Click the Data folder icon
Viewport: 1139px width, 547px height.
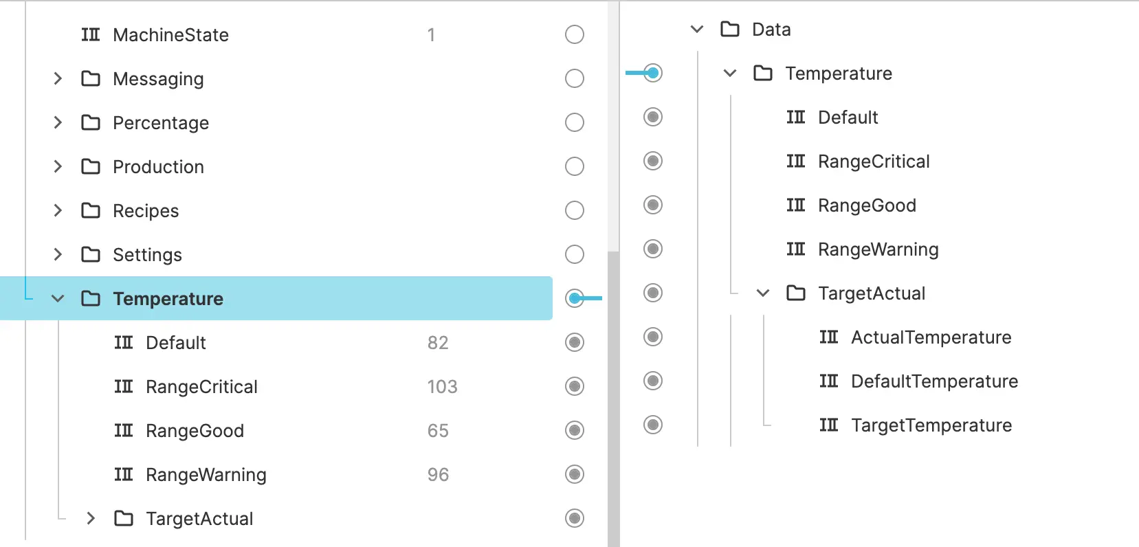point(729,30)
